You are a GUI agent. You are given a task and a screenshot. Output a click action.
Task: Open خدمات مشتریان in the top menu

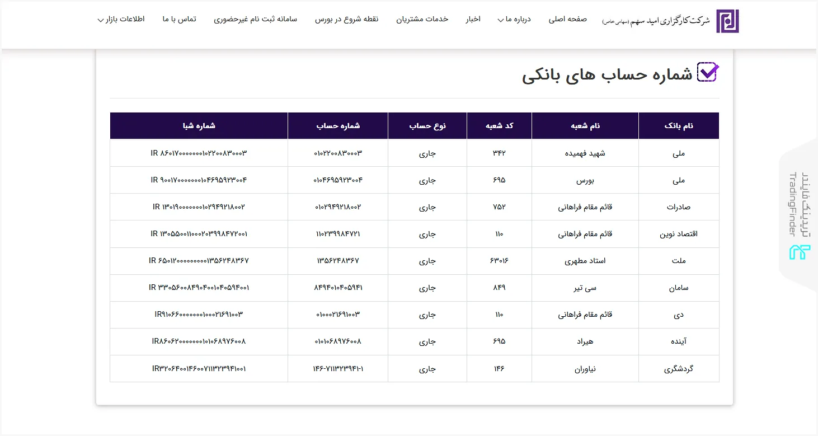(422, 19)
